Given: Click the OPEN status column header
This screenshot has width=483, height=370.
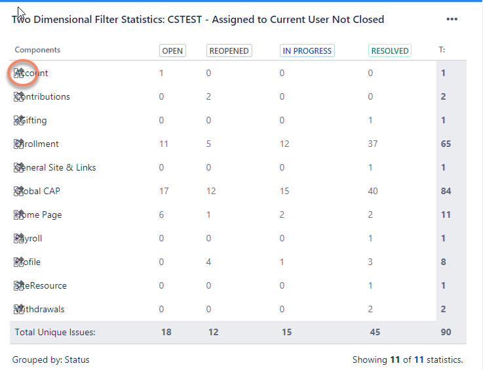Looking at the screenshot, I should coord(172,51).
